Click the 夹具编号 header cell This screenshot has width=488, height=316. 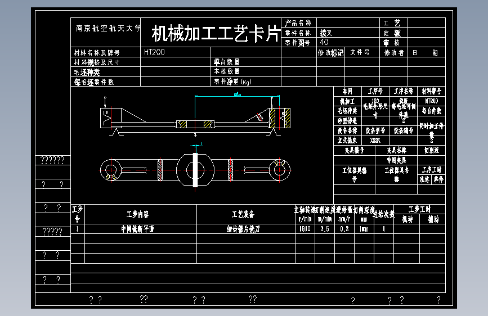(354, 150)
